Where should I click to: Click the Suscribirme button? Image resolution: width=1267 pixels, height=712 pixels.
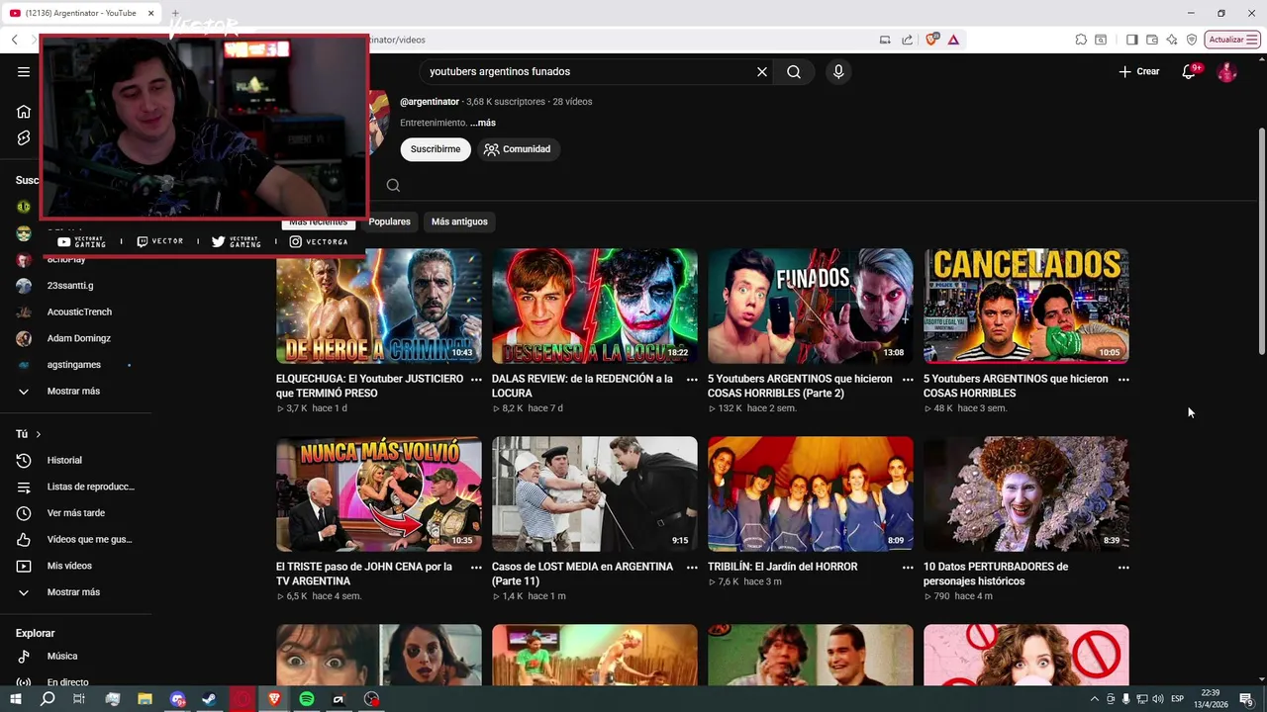tap(436, 149)
